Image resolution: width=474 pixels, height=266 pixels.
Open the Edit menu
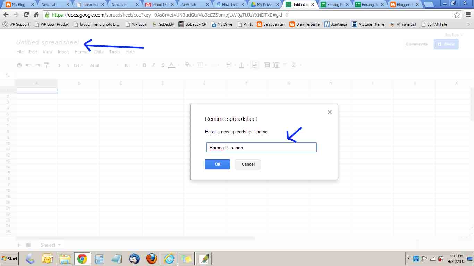coord(33,52)
